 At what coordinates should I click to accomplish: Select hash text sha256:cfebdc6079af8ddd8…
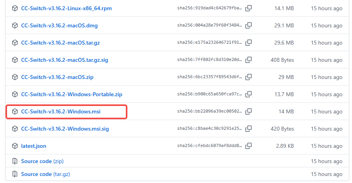click(x=209, y=145)
